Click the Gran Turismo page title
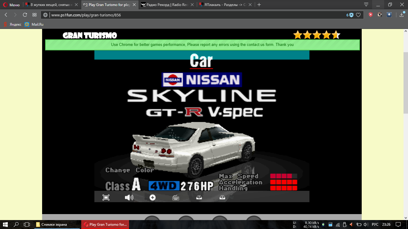This screenshot has width=408, height=229. [x=90, y=35]
